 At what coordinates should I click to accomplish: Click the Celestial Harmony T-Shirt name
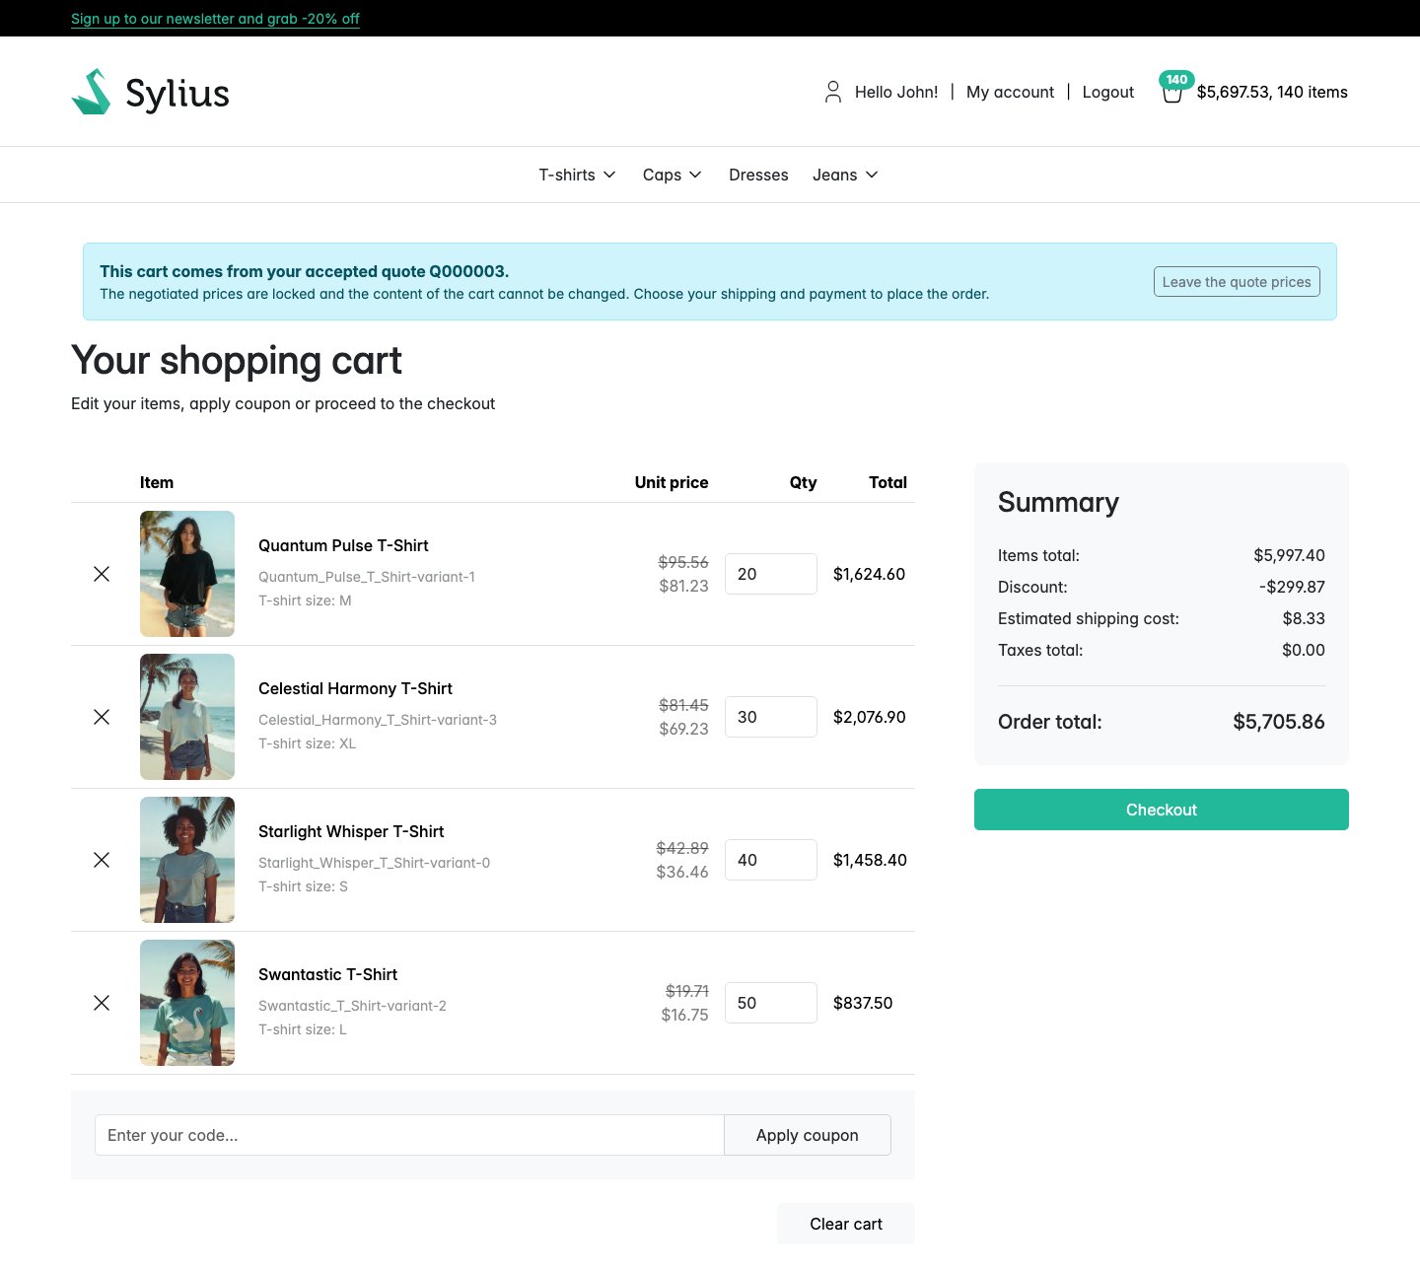click(x=355, y=688)
